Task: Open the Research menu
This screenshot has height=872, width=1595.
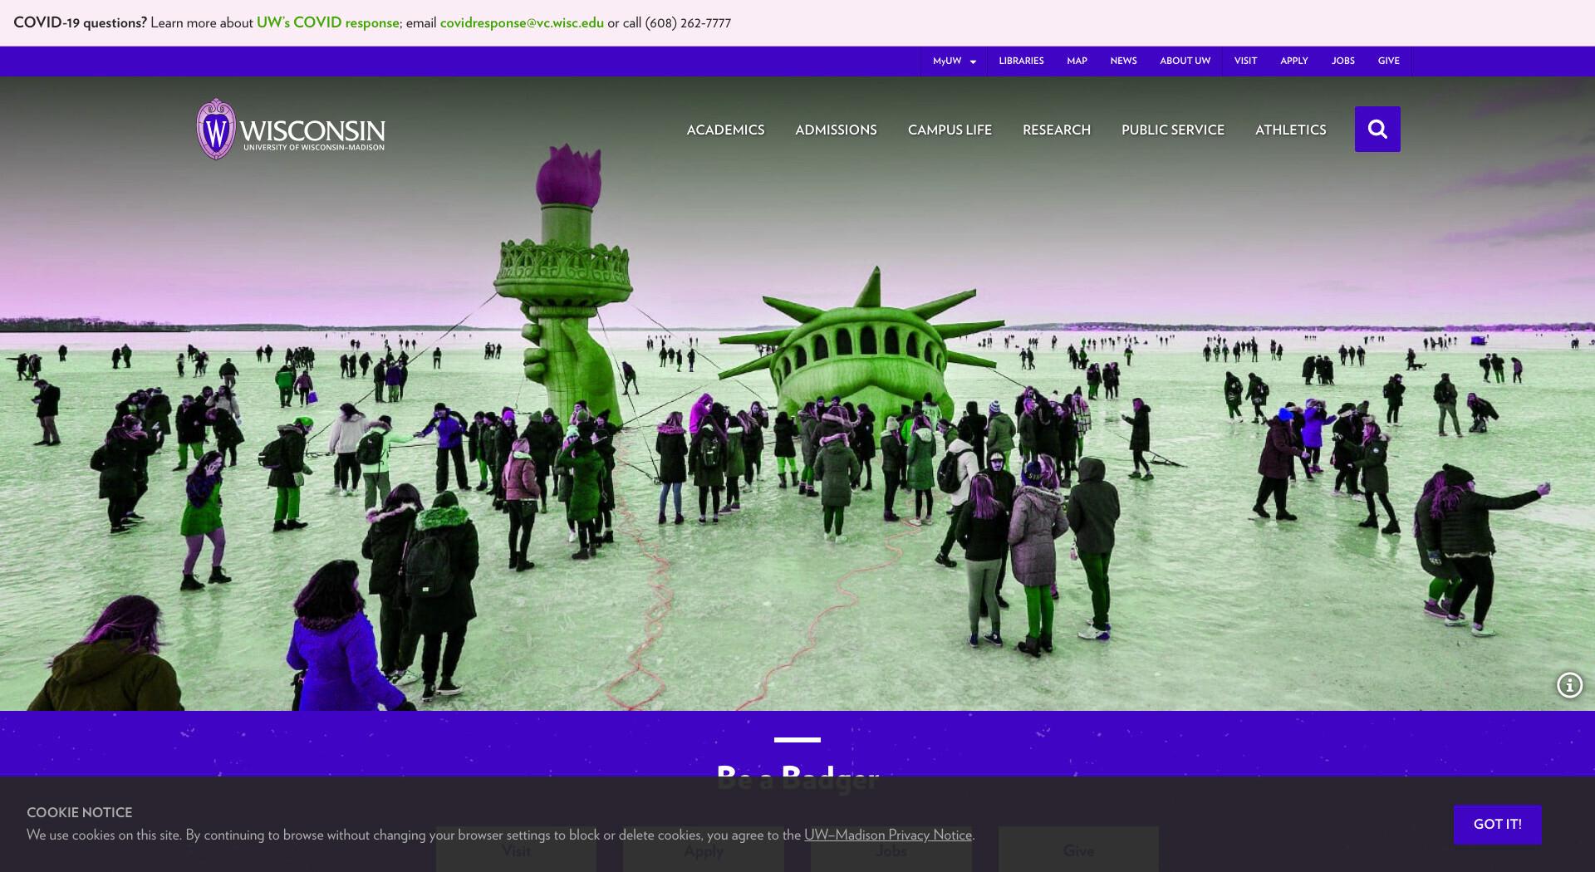Action: pos(1057,130)
